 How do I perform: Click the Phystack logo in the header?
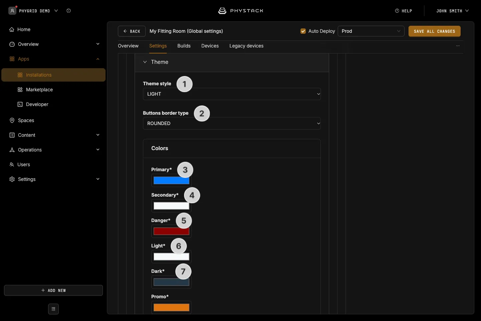[240, 11]
